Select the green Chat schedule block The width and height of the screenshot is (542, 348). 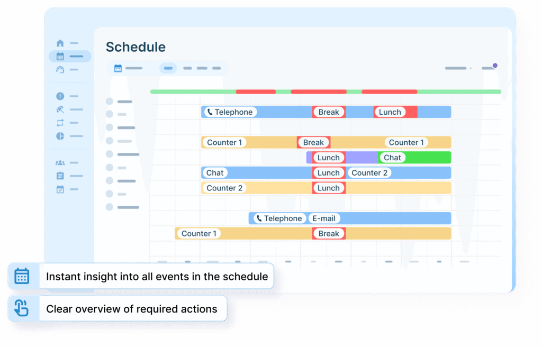click(x=392, y=158)
